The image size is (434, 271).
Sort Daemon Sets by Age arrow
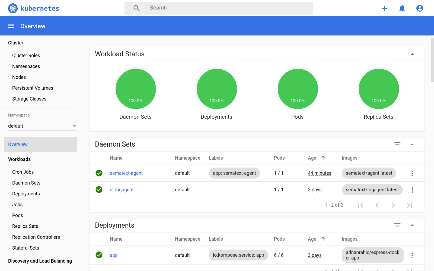(x=323, y=158)
